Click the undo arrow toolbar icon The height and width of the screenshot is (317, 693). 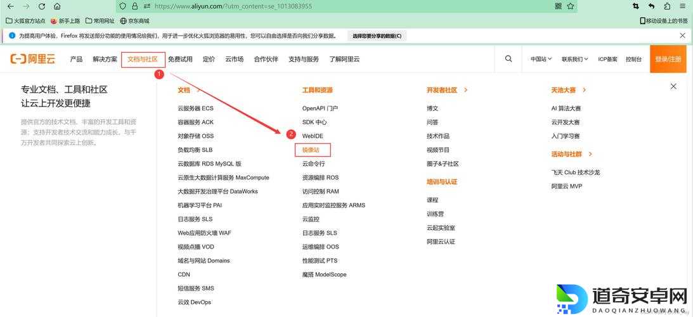click(651, 6)
